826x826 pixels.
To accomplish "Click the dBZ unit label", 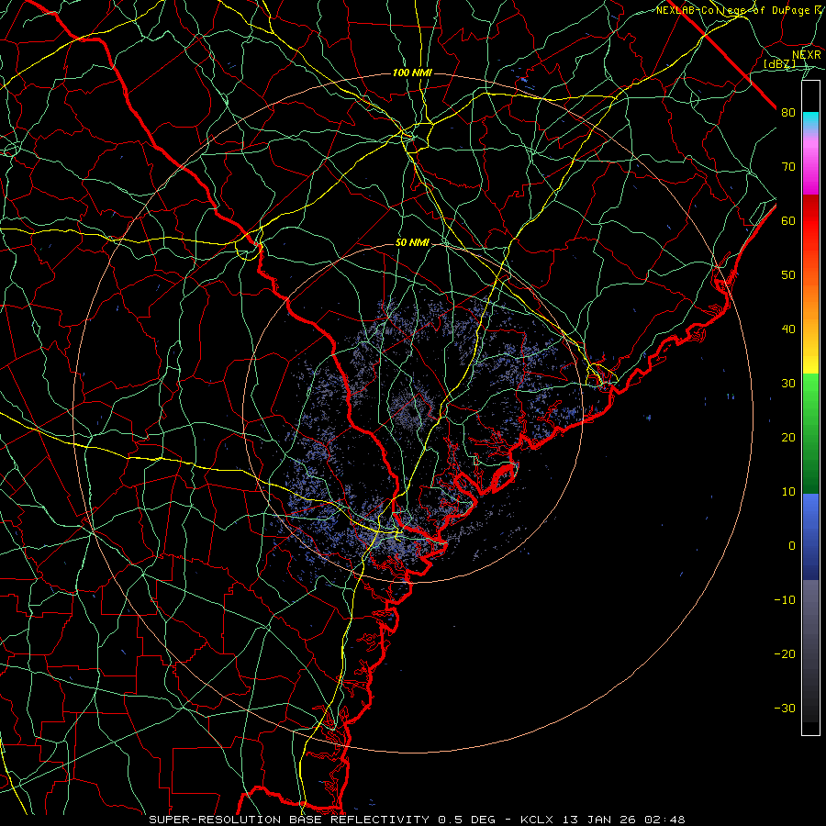I will pyautogui.click(x=779, y=64).
